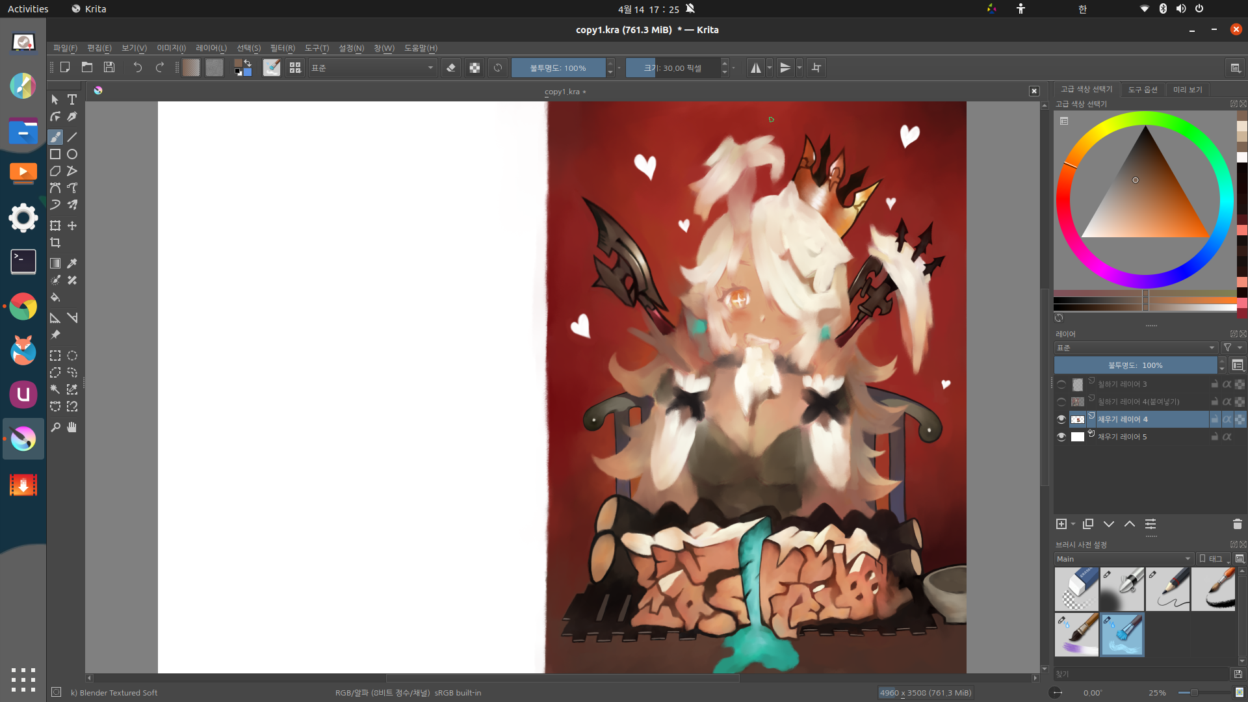Expand add layer type arrow
Viewport: 1248px width, 702px height.
1073,524
